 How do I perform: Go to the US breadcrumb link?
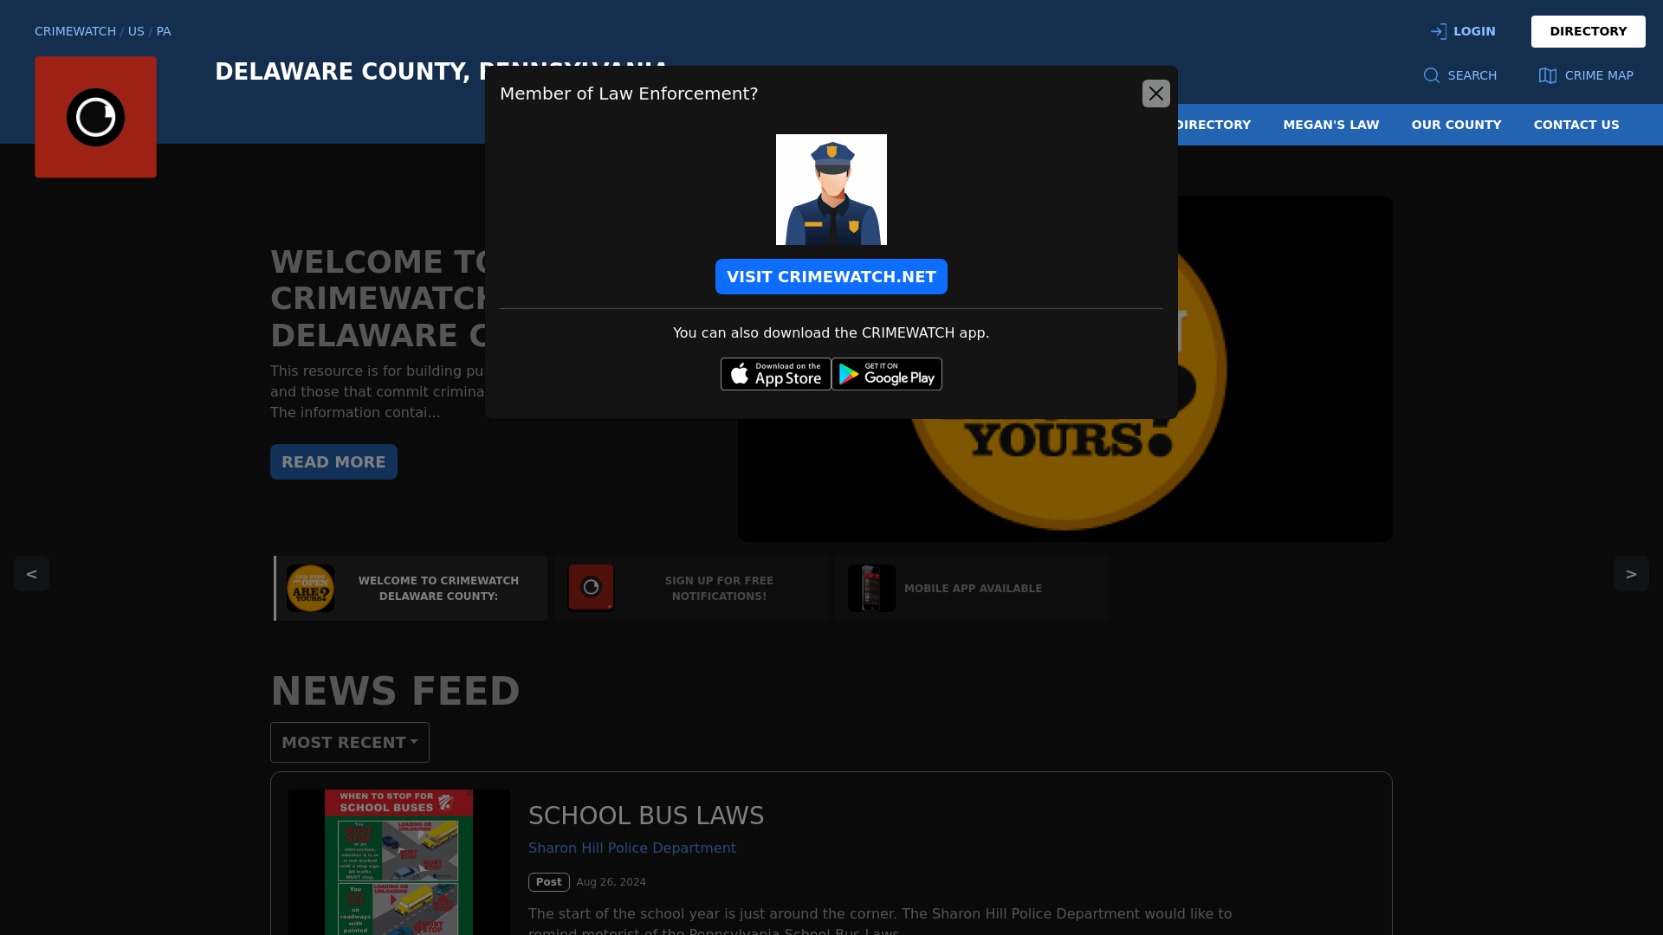click(136, 31)
